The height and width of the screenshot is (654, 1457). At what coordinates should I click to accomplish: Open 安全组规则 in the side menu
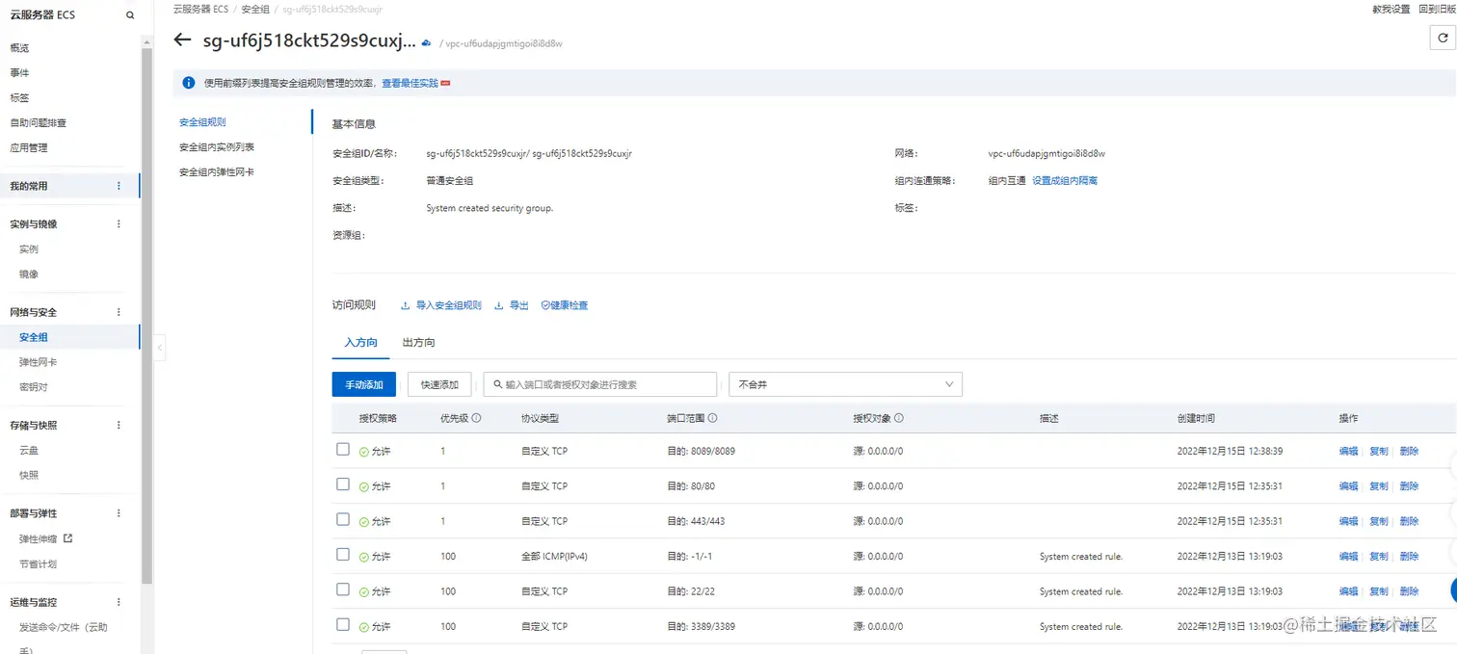click(x=202, y=122)
